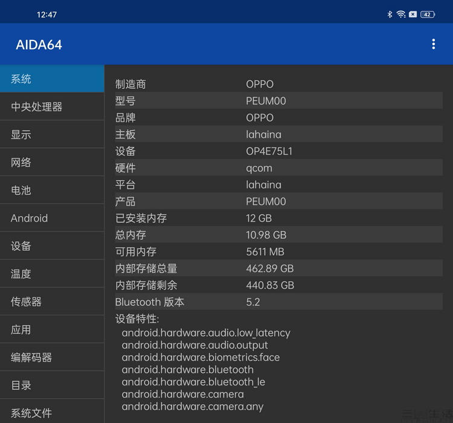Open the 中央处理器 section

(x=52, y=107)
